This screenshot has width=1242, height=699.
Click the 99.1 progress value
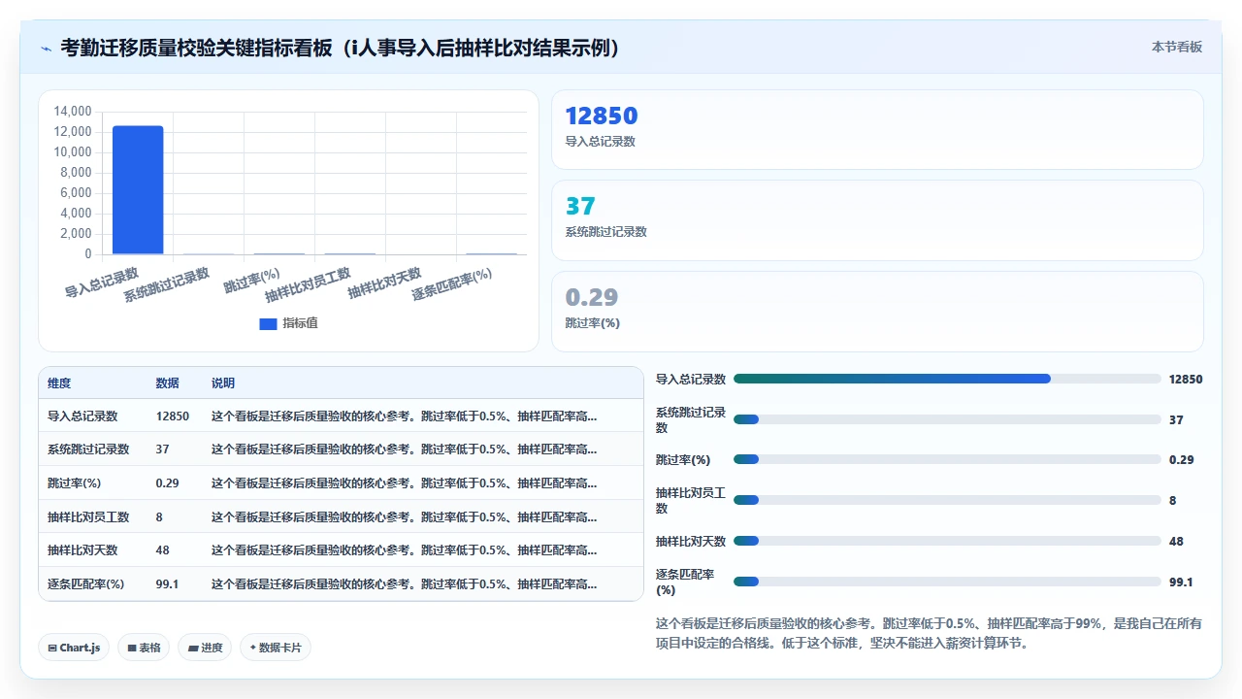click(x=1181, y=582)
